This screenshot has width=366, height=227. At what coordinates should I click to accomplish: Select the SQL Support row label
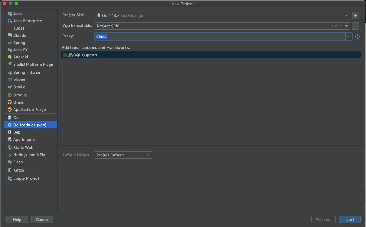[x=85, y=55]
